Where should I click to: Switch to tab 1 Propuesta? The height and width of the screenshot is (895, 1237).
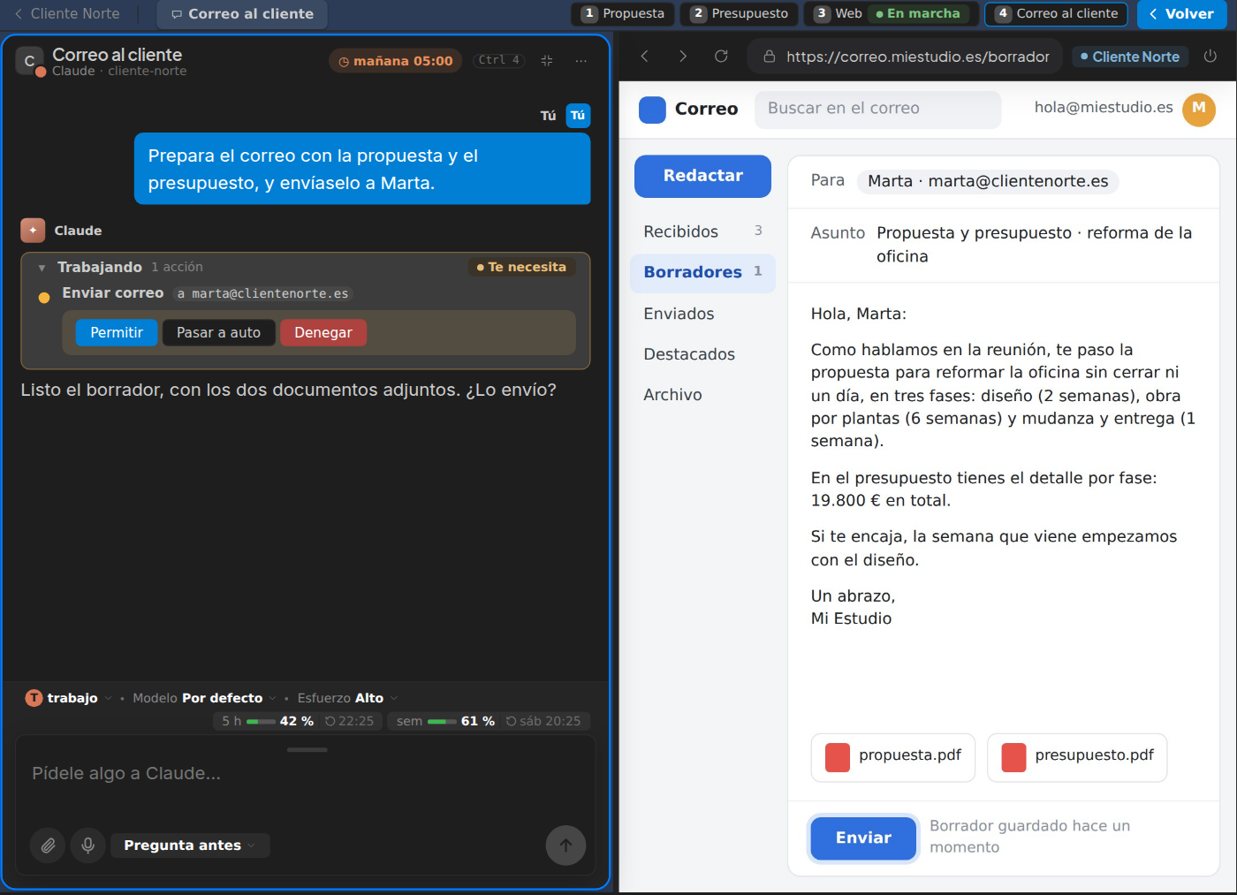623,14
